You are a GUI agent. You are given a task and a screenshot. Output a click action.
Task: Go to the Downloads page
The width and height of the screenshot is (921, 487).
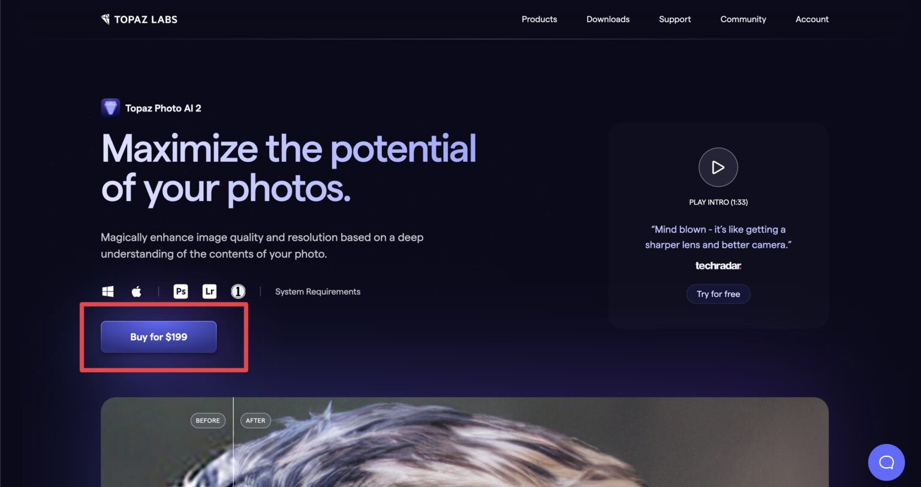[x=608, y=19]
